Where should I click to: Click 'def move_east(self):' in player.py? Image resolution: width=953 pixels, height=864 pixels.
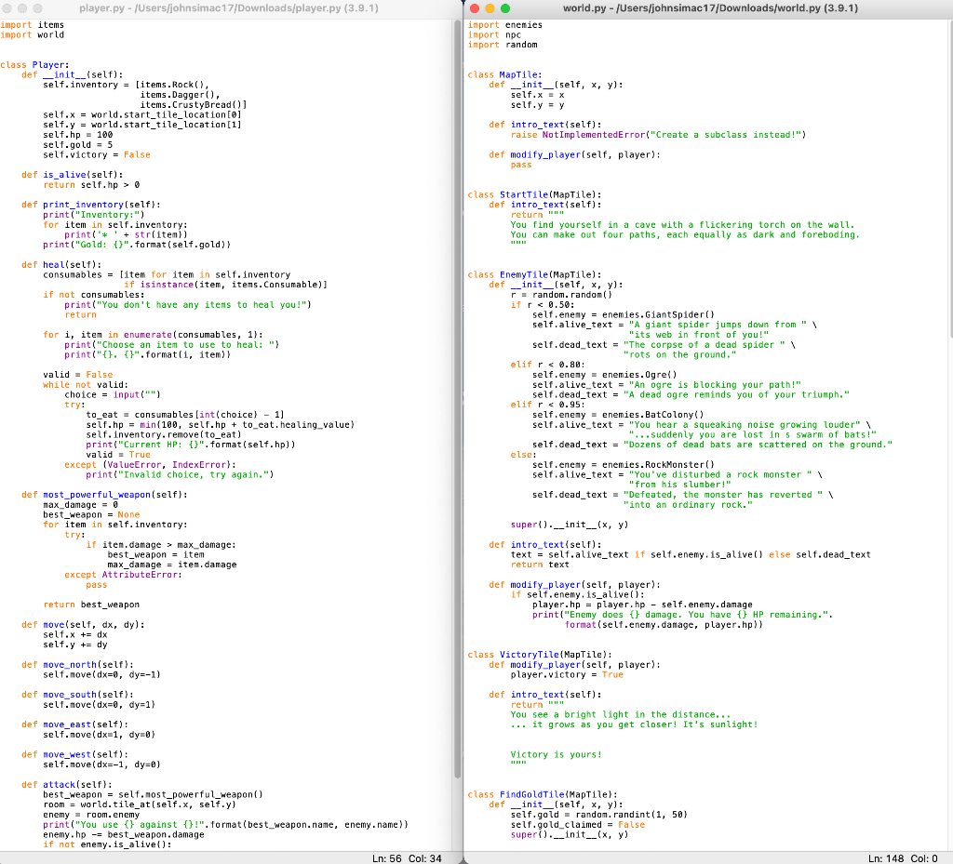click(74, 724)
